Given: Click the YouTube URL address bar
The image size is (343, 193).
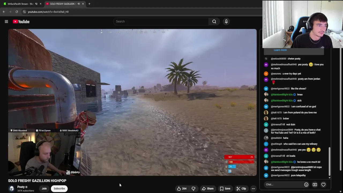Looking at the screenshot, I should (48, 12).
